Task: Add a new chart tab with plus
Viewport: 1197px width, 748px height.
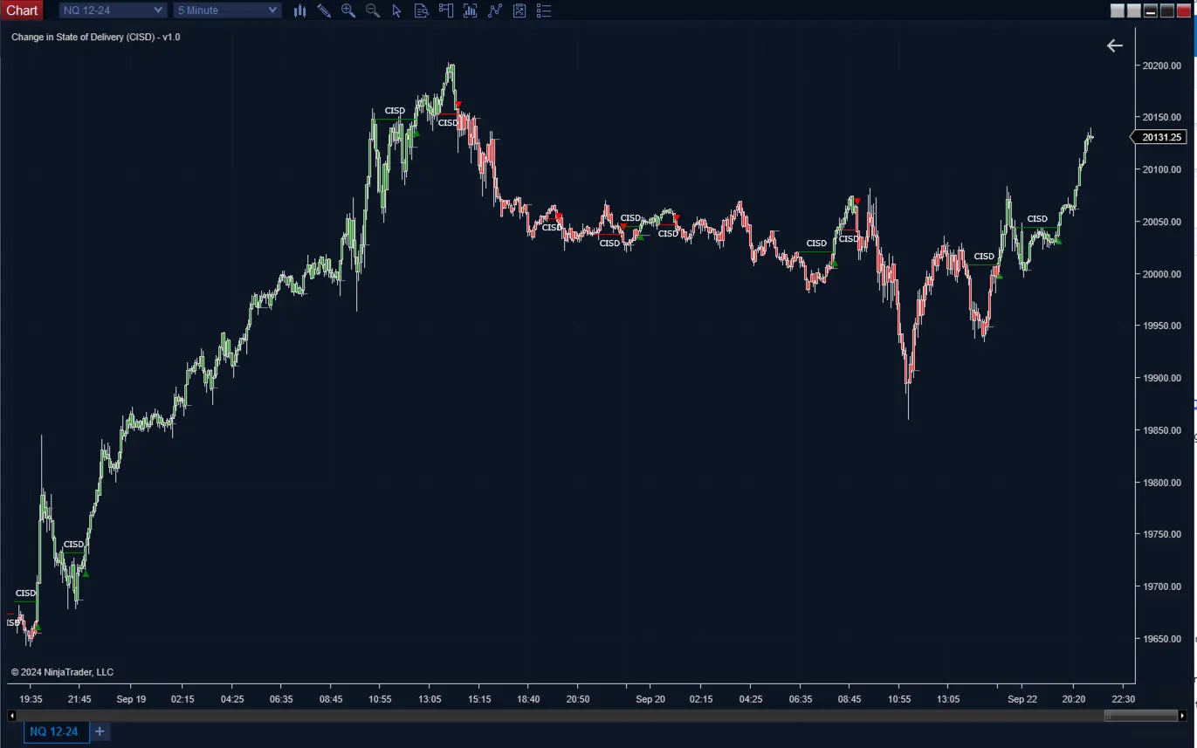Action: point(100,731)
